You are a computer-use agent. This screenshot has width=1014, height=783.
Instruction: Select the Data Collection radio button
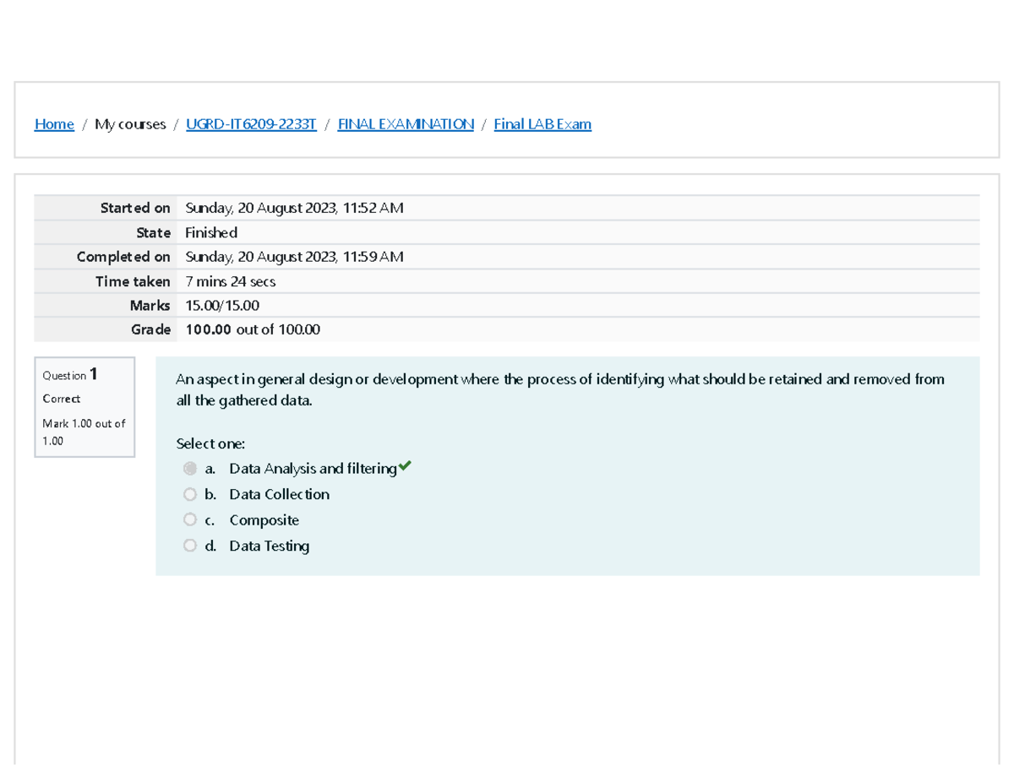pyautogui.click(x=190, y=493)
